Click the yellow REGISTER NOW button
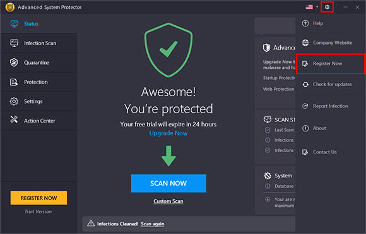Viewport: 366px width, 234px height. 38,198
